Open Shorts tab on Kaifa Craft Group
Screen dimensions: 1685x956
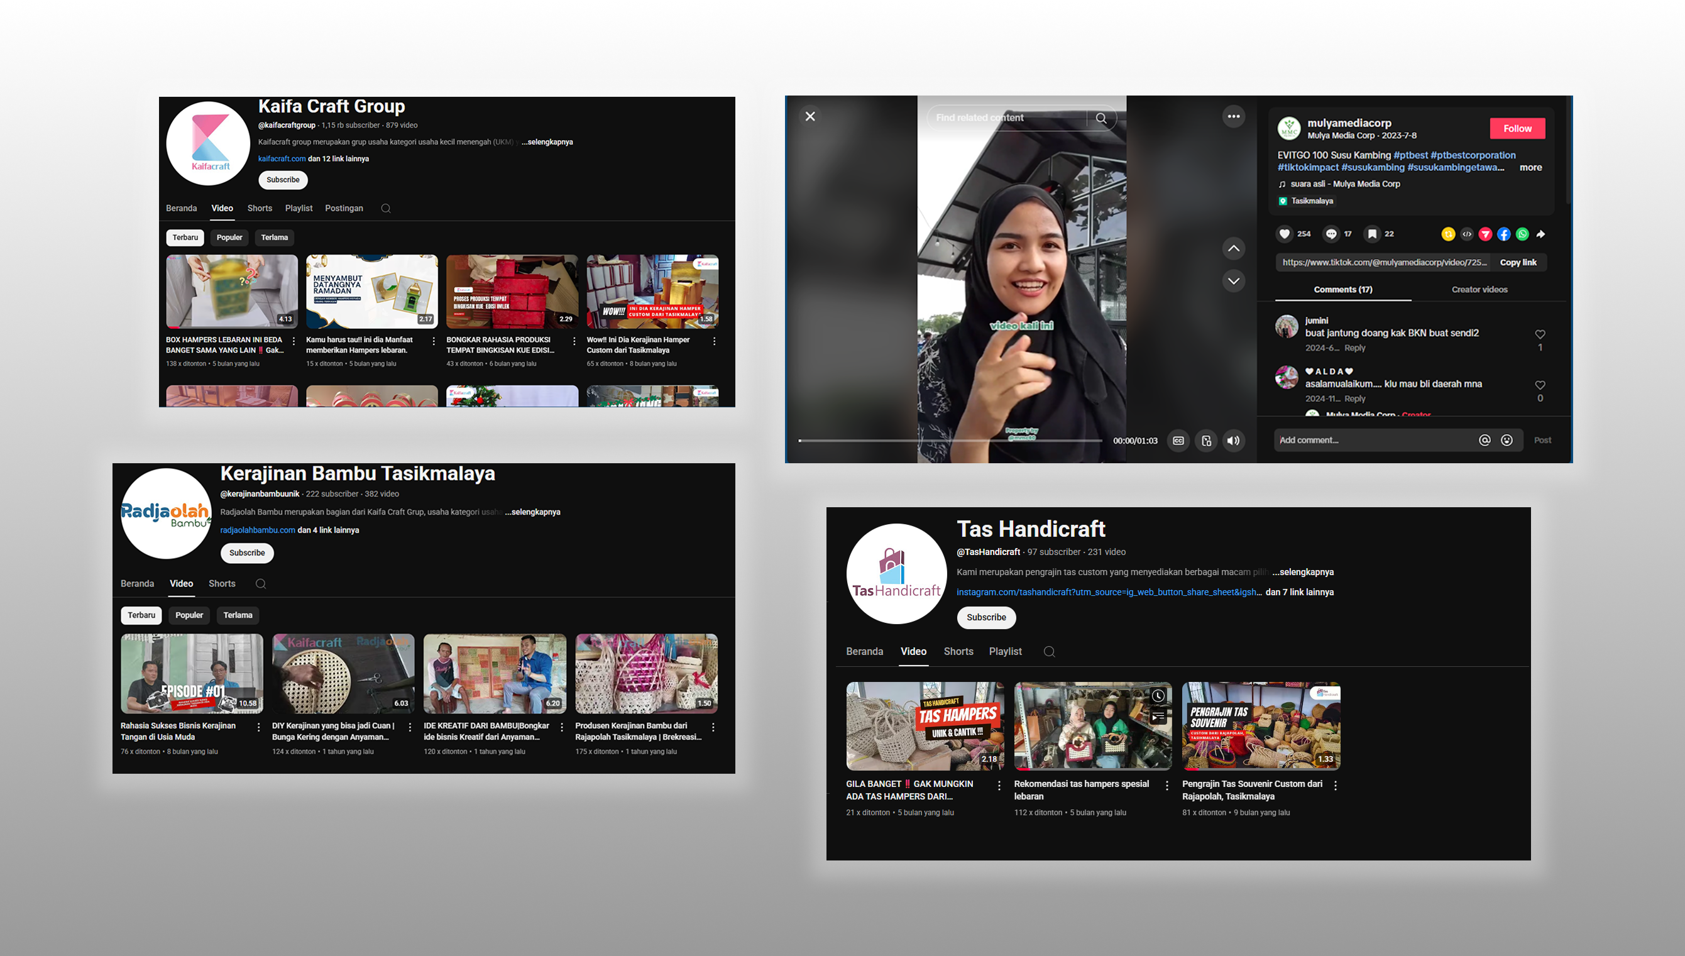point(260,208)
